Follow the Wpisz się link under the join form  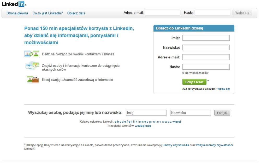coord(224,89)
